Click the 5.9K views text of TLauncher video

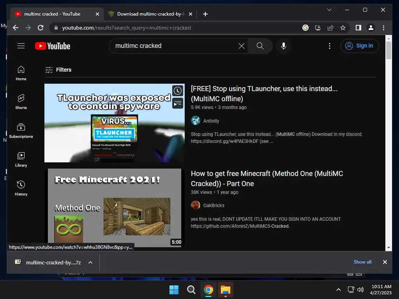coord(202,107)
